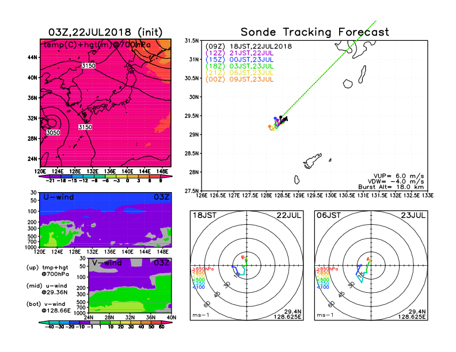The width and height of the screenshot is (456, 352).
Task: Select purple legend entry "(12Z) 21JST,22JUL"
Action: 240,53
